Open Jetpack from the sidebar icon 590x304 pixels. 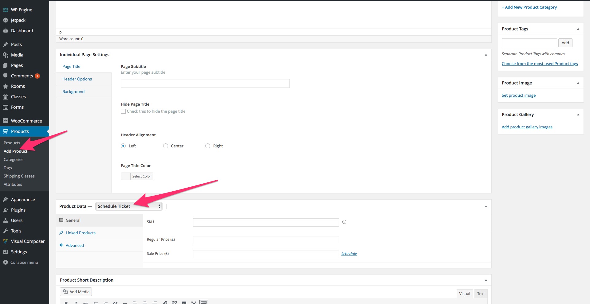coord(6,20)
